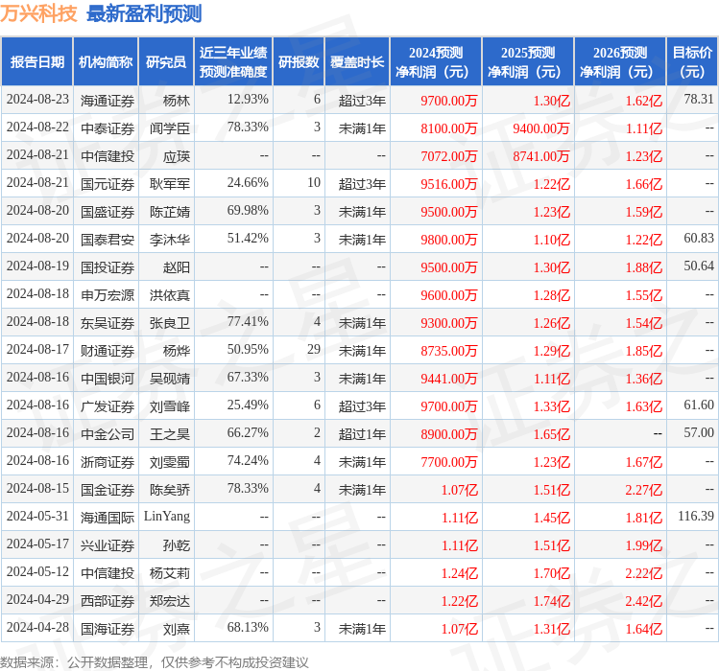Image resolution: width=719 pixels, height=671 pixels.
Task: Click the 机构简称 column header
Action: point(106,62)
